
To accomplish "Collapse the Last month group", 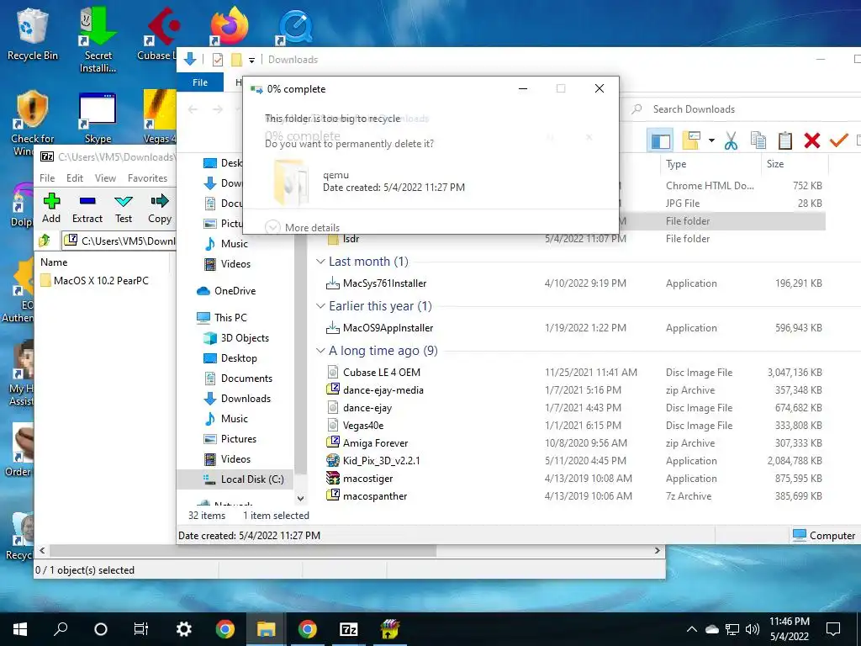I will click(320, 262).
